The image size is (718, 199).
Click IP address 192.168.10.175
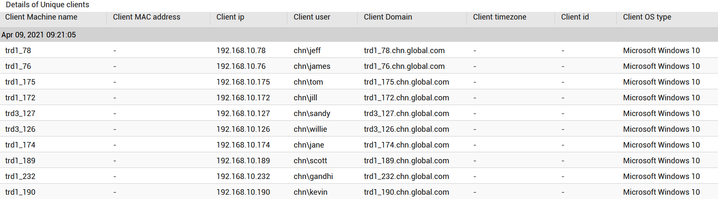243,82
